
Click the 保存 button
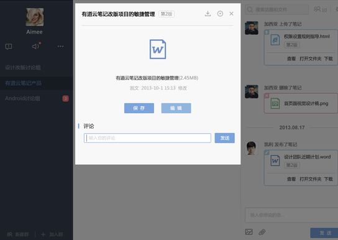[139, 108]
